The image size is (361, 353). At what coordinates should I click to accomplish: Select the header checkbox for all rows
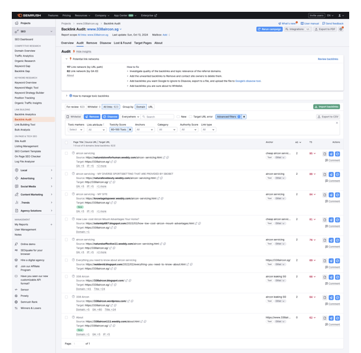[67, 142]
